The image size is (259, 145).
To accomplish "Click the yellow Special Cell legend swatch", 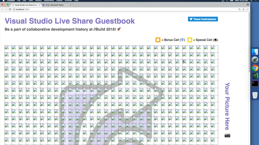I will coord(190,40).
